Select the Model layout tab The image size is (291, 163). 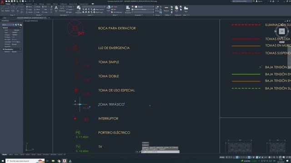click(5, 154)
